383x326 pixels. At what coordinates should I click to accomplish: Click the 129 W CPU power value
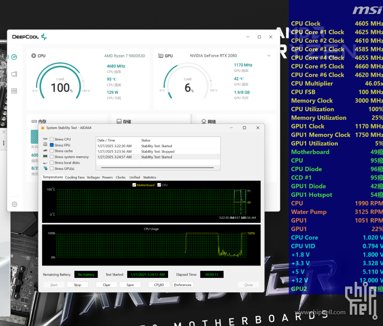[113, 92]
